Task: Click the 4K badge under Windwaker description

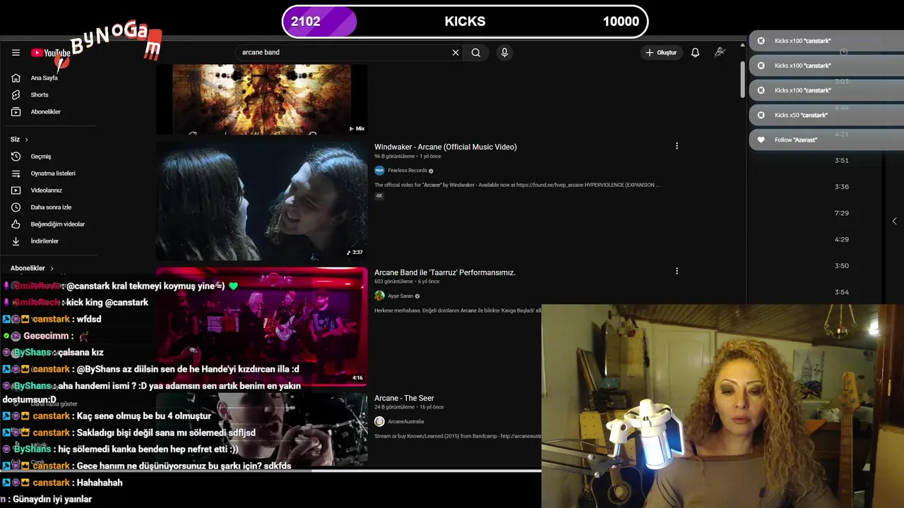Action: pos(379,196)
